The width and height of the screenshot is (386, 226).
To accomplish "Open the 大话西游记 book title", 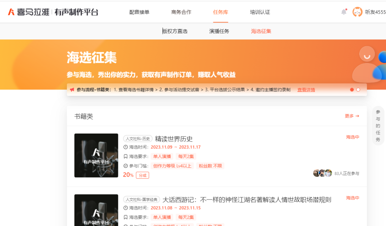I will (x=247, y=199).
